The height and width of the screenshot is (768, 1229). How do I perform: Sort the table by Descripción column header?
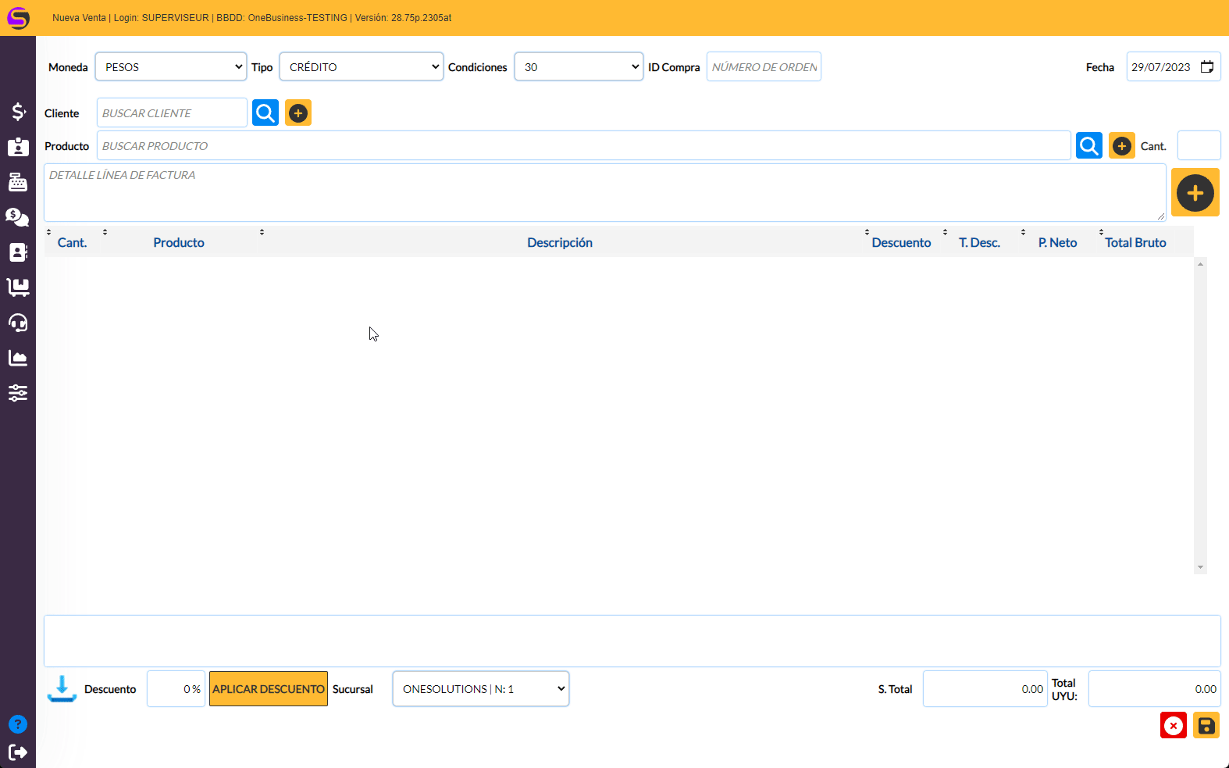559,243
